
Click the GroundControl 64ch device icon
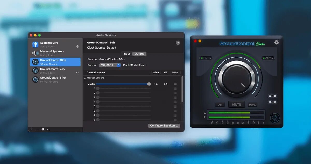coord(35,79)
